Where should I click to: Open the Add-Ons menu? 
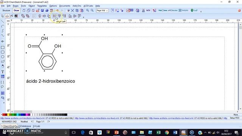(x=77, y=6)
